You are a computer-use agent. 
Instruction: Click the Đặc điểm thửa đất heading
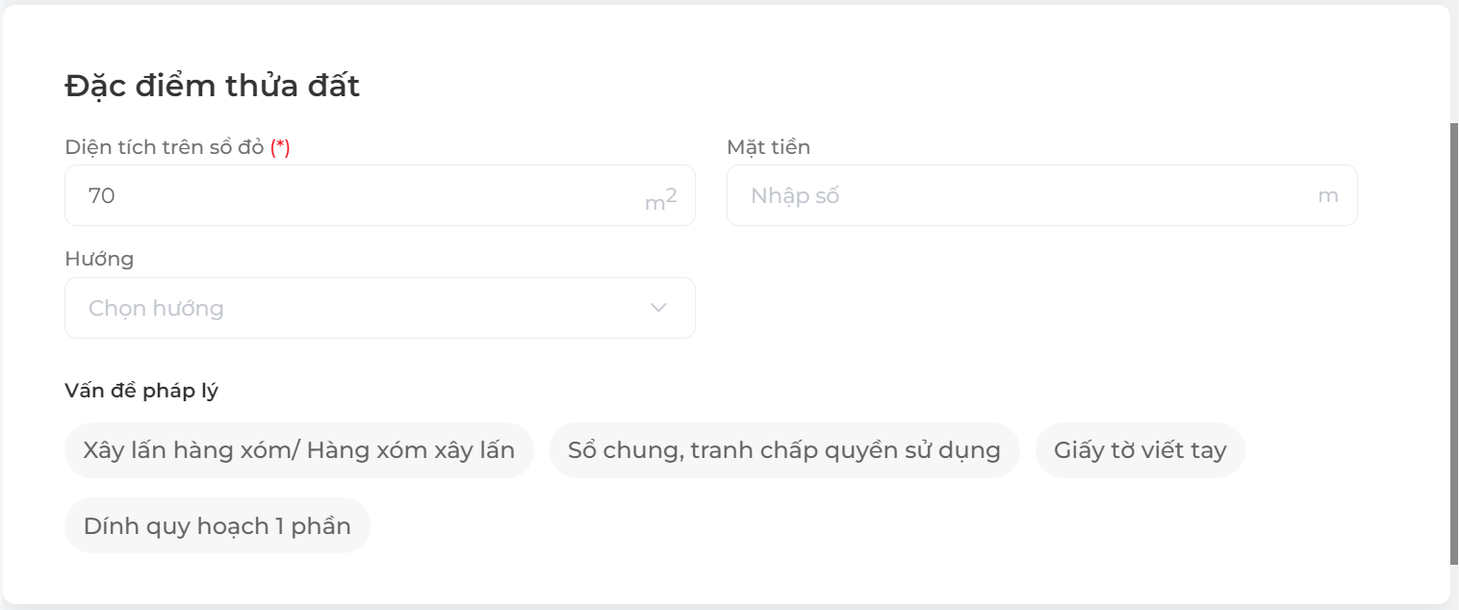point(212,85)
